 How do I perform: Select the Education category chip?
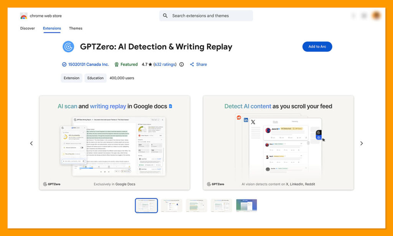point(95,78)
